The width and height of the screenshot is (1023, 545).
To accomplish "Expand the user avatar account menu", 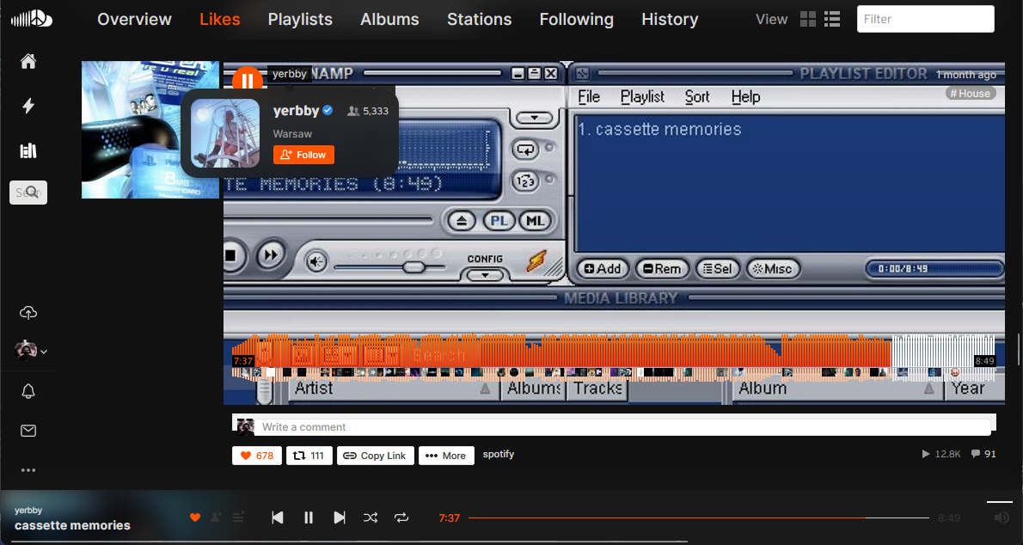I will (31, 351).
